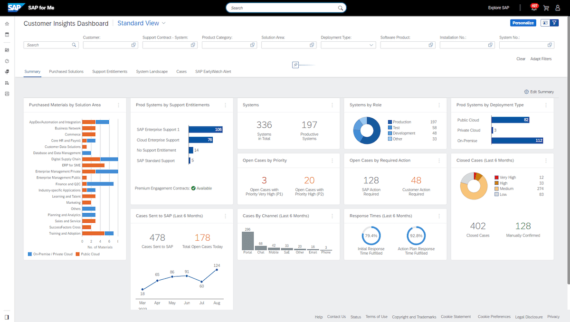This screenshot has height=322, width=570.
Task: Click the Aug data point labeled 124
Action: click(x=217, y=270)
